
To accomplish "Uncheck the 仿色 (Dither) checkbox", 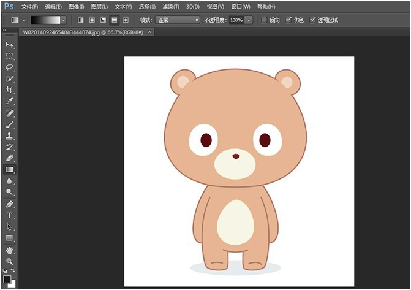I will 289,20.
